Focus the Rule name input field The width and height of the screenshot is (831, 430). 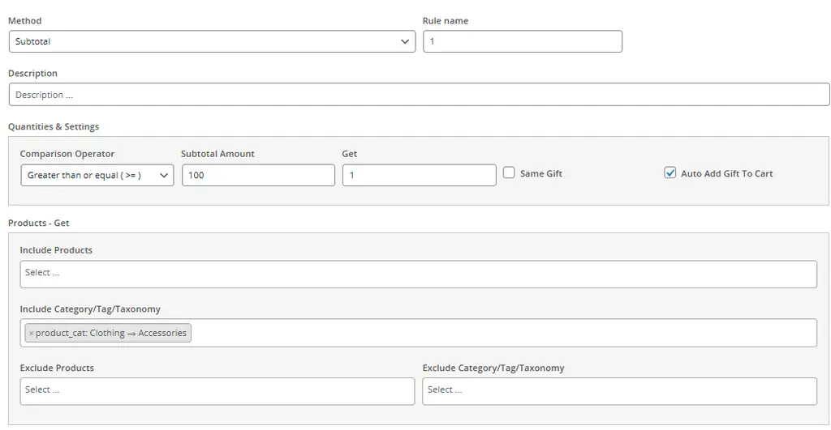coord(522,41)
